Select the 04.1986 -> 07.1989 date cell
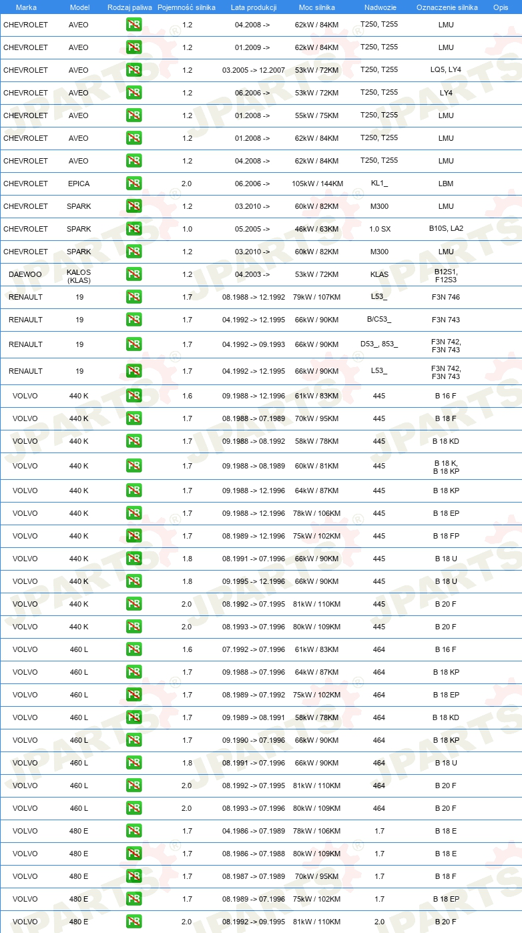 coord(254,831)
